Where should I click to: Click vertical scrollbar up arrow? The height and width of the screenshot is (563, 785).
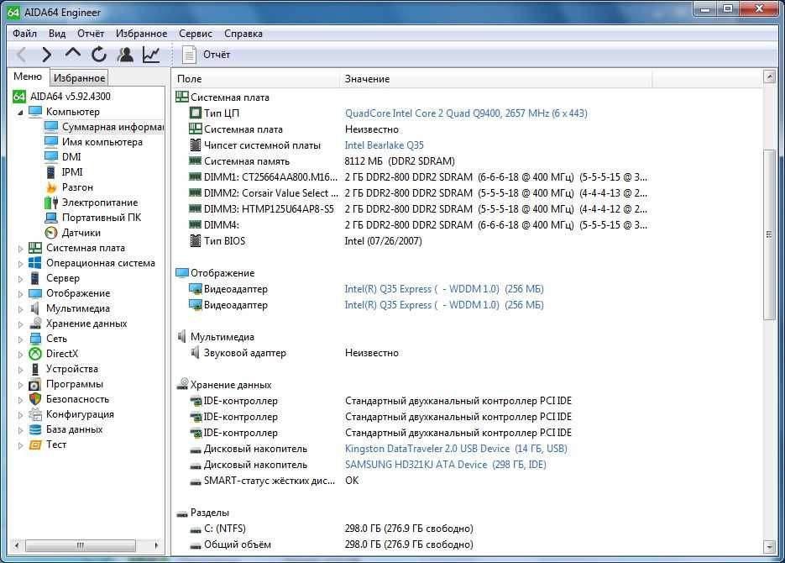point(770,76)
